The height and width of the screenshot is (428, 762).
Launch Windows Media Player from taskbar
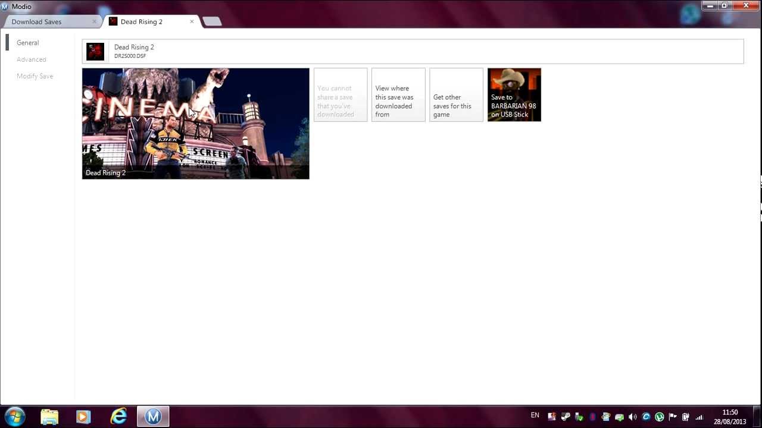(83, 417)
